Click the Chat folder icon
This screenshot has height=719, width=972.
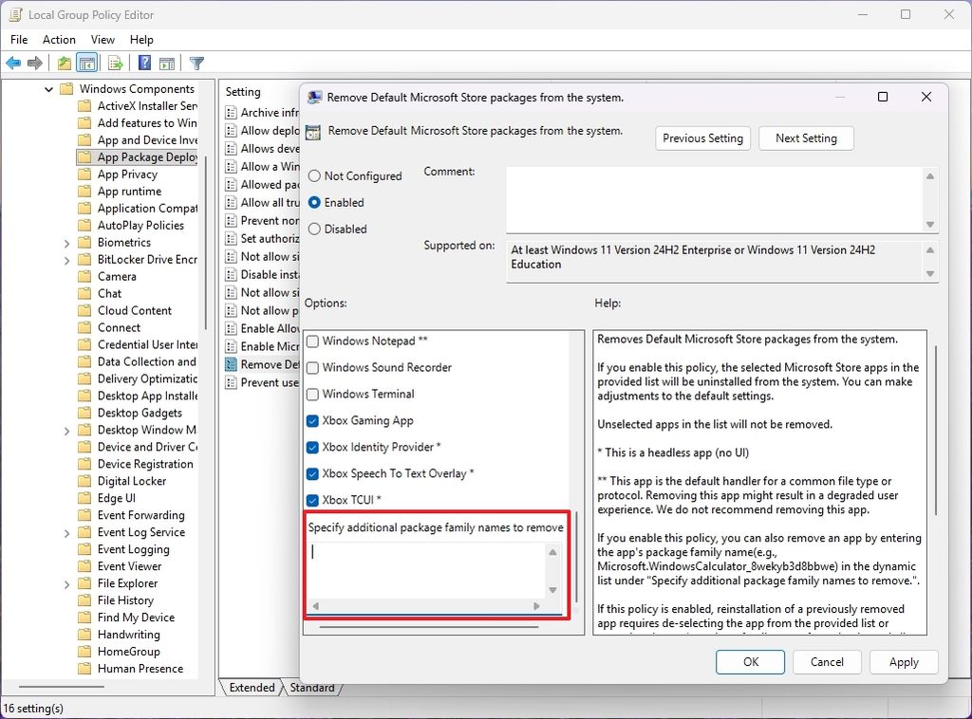[x=84, y=293]
